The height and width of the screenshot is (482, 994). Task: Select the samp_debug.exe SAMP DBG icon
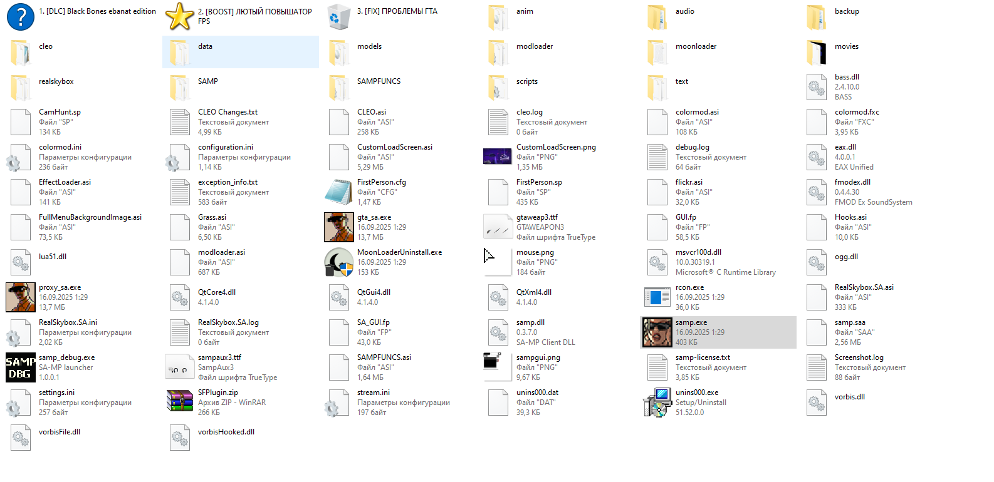(21, 367)
